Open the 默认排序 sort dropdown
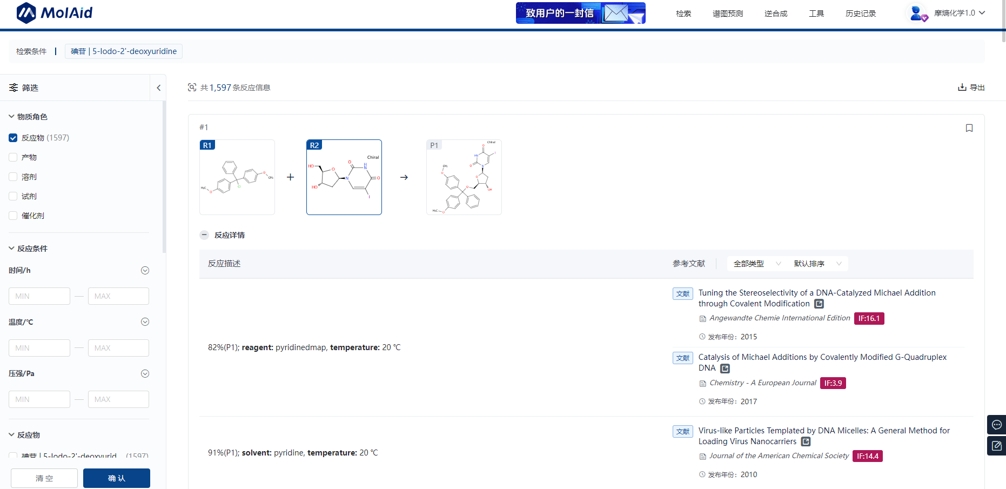This screenshot has width=1006, height=489. (817, 264)
